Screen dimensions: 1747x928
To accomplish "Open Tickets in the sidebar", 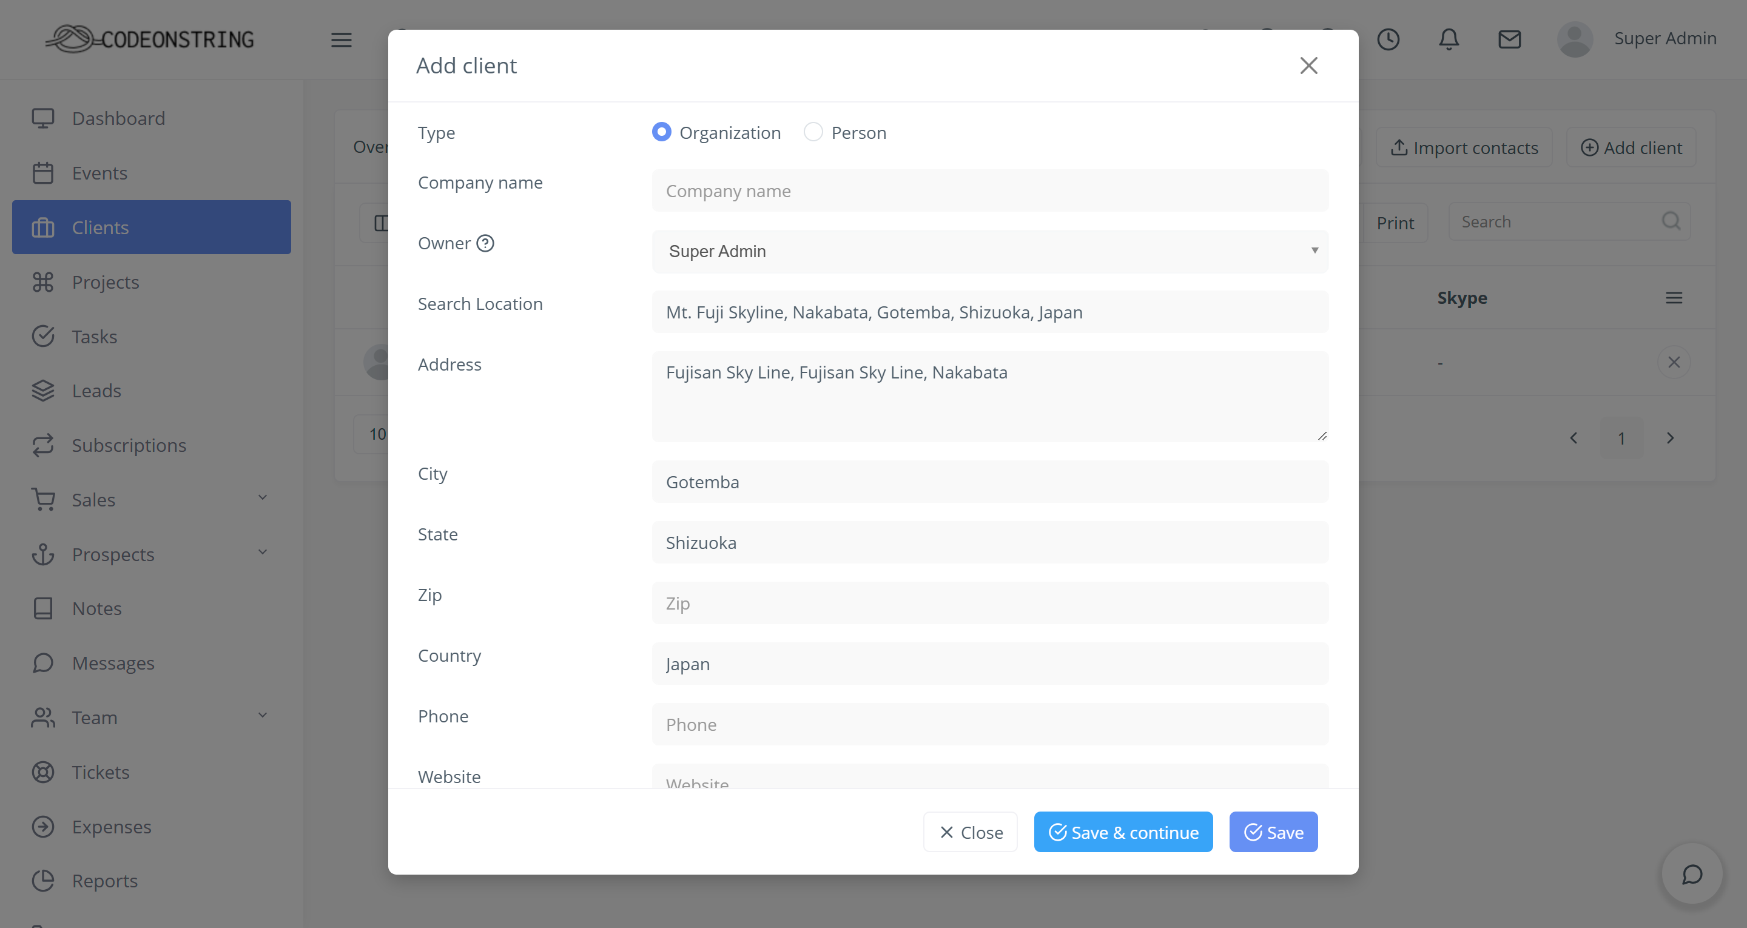I will (x=151, y=772).
